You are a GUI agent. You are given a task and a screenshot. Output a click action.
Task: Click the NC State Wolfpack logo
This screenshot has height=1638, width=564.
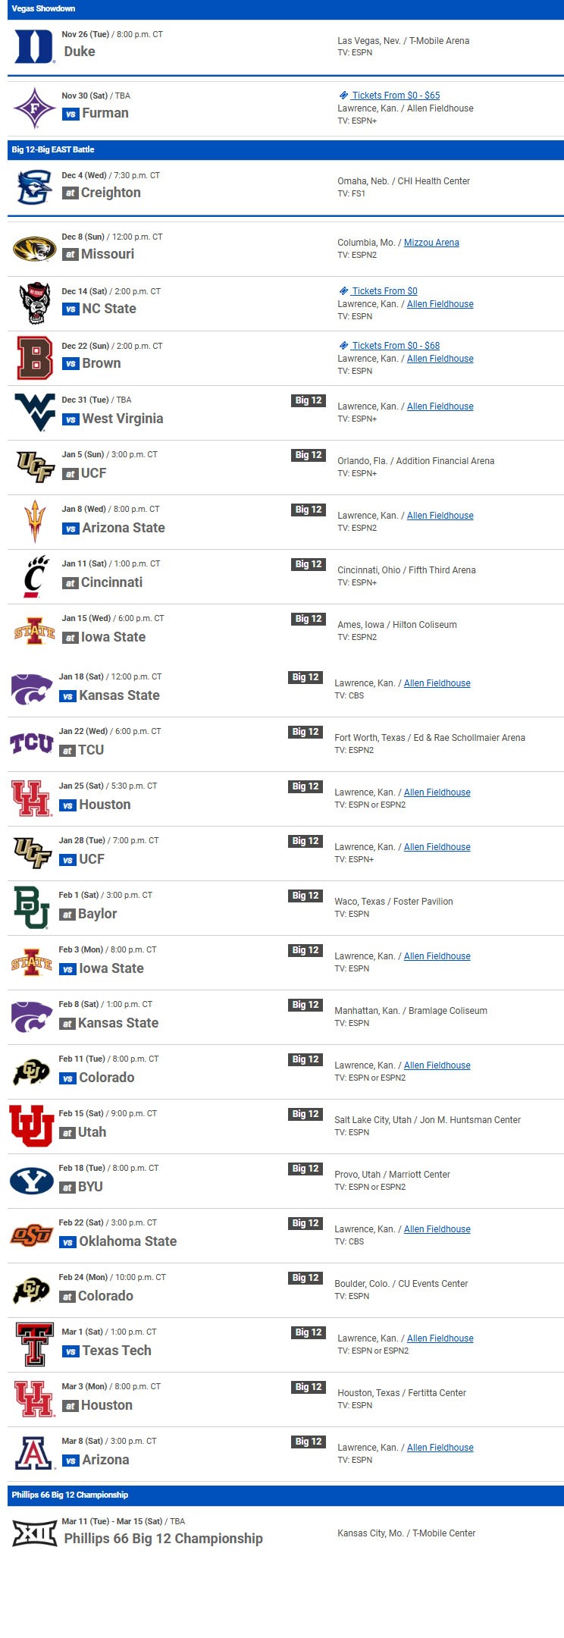pyautogui.click(x=35, y=303)
